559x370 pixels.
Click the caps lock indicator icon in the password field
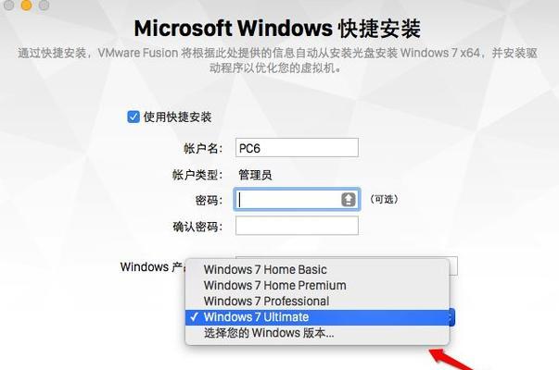pos(349,200)
